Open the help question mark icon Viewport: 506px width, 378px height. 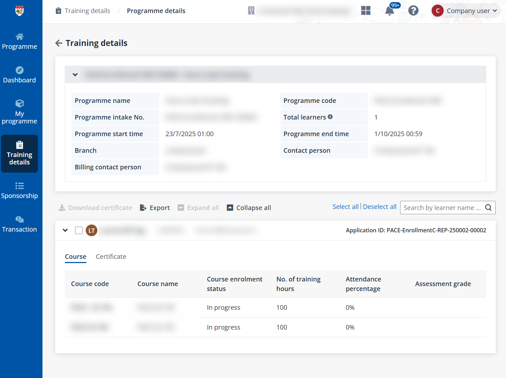413,11
